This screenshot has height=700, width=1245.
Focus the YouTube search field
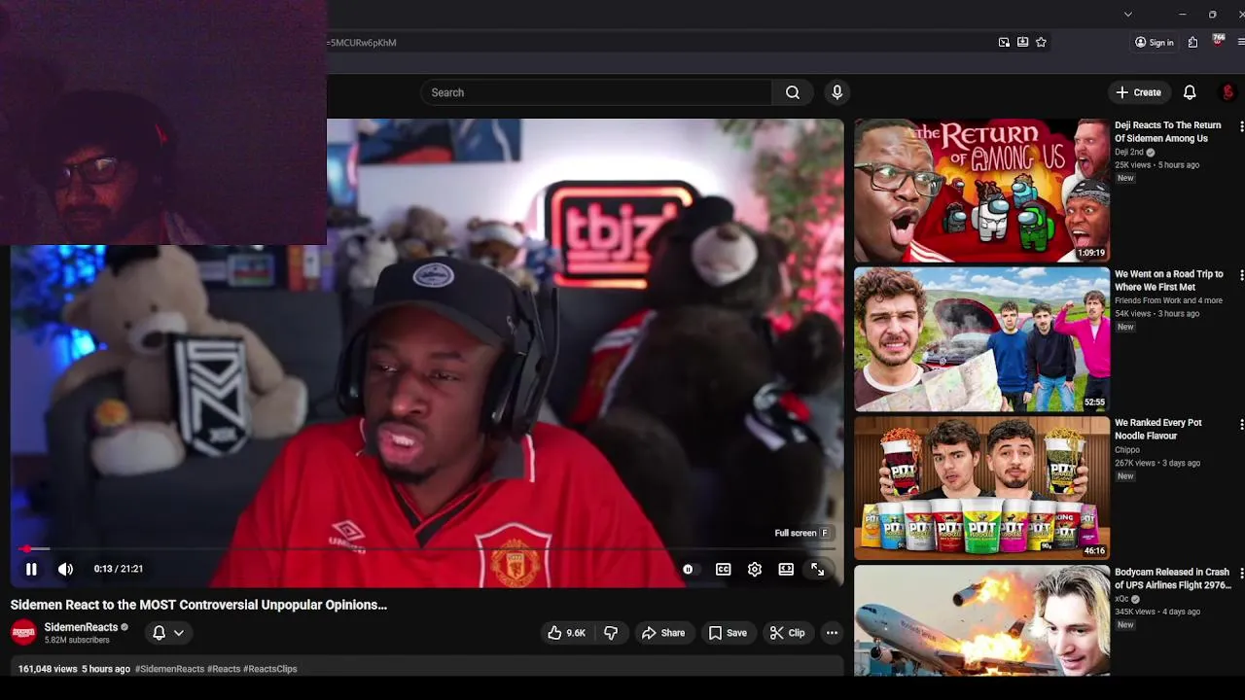point(596,92)
